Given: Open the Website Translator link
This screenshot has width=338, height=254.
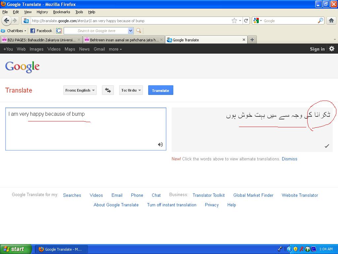Looking at the screenshot, I should click(300, 195).
